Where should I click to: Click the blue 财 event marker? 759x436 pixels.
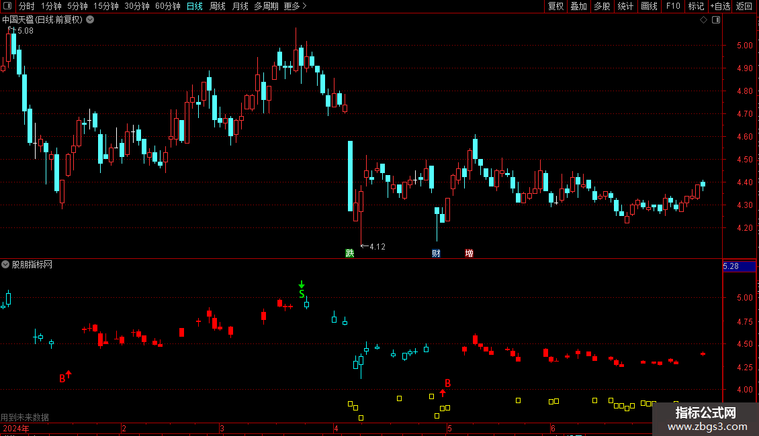tap(436, 254)
